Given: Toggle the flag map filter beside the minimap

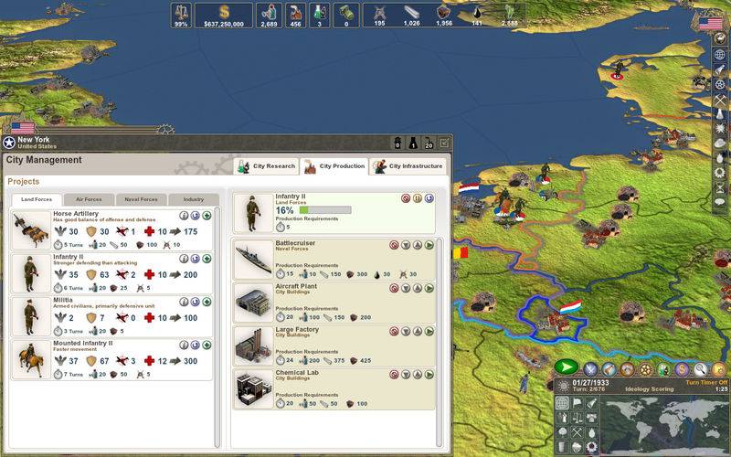Looking at the screenshot, I should pyautogui.click(x=577, y=402).
